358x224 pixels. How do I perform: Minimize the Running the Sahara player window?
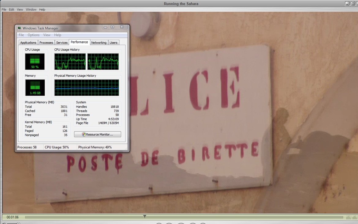347,3
